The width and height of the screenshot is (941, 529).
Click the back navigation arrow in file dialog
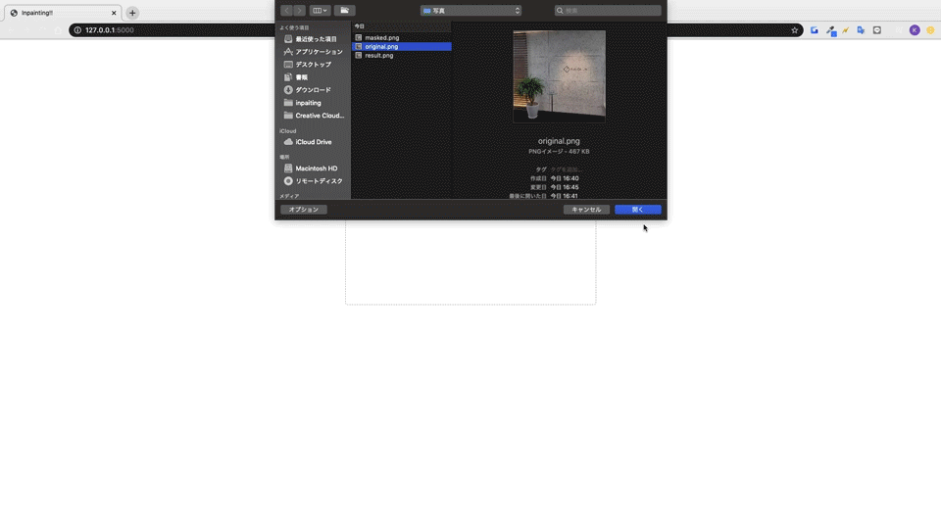click(x=286, y=11)
